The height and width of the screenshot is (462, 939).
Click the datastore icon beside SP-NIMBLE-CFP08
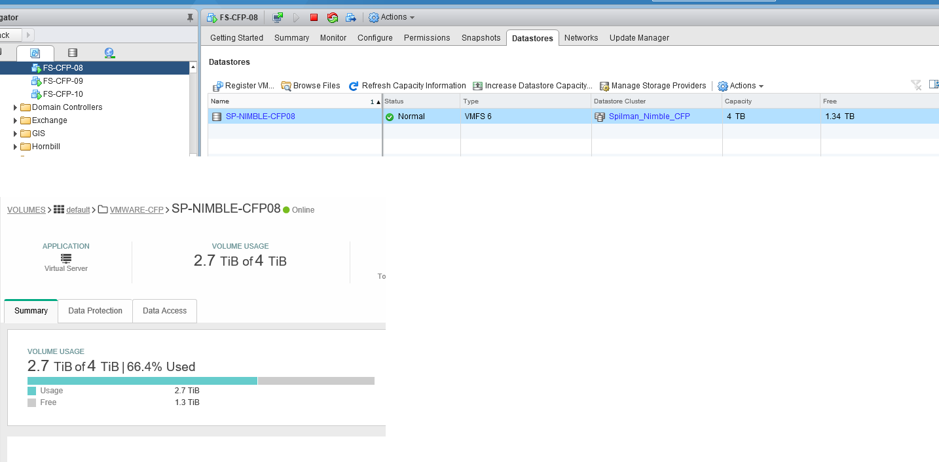point(217,116)
